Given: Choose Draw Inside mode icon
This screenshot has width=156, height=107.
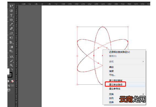Looking at the screenshot, I should click(12, 86).
